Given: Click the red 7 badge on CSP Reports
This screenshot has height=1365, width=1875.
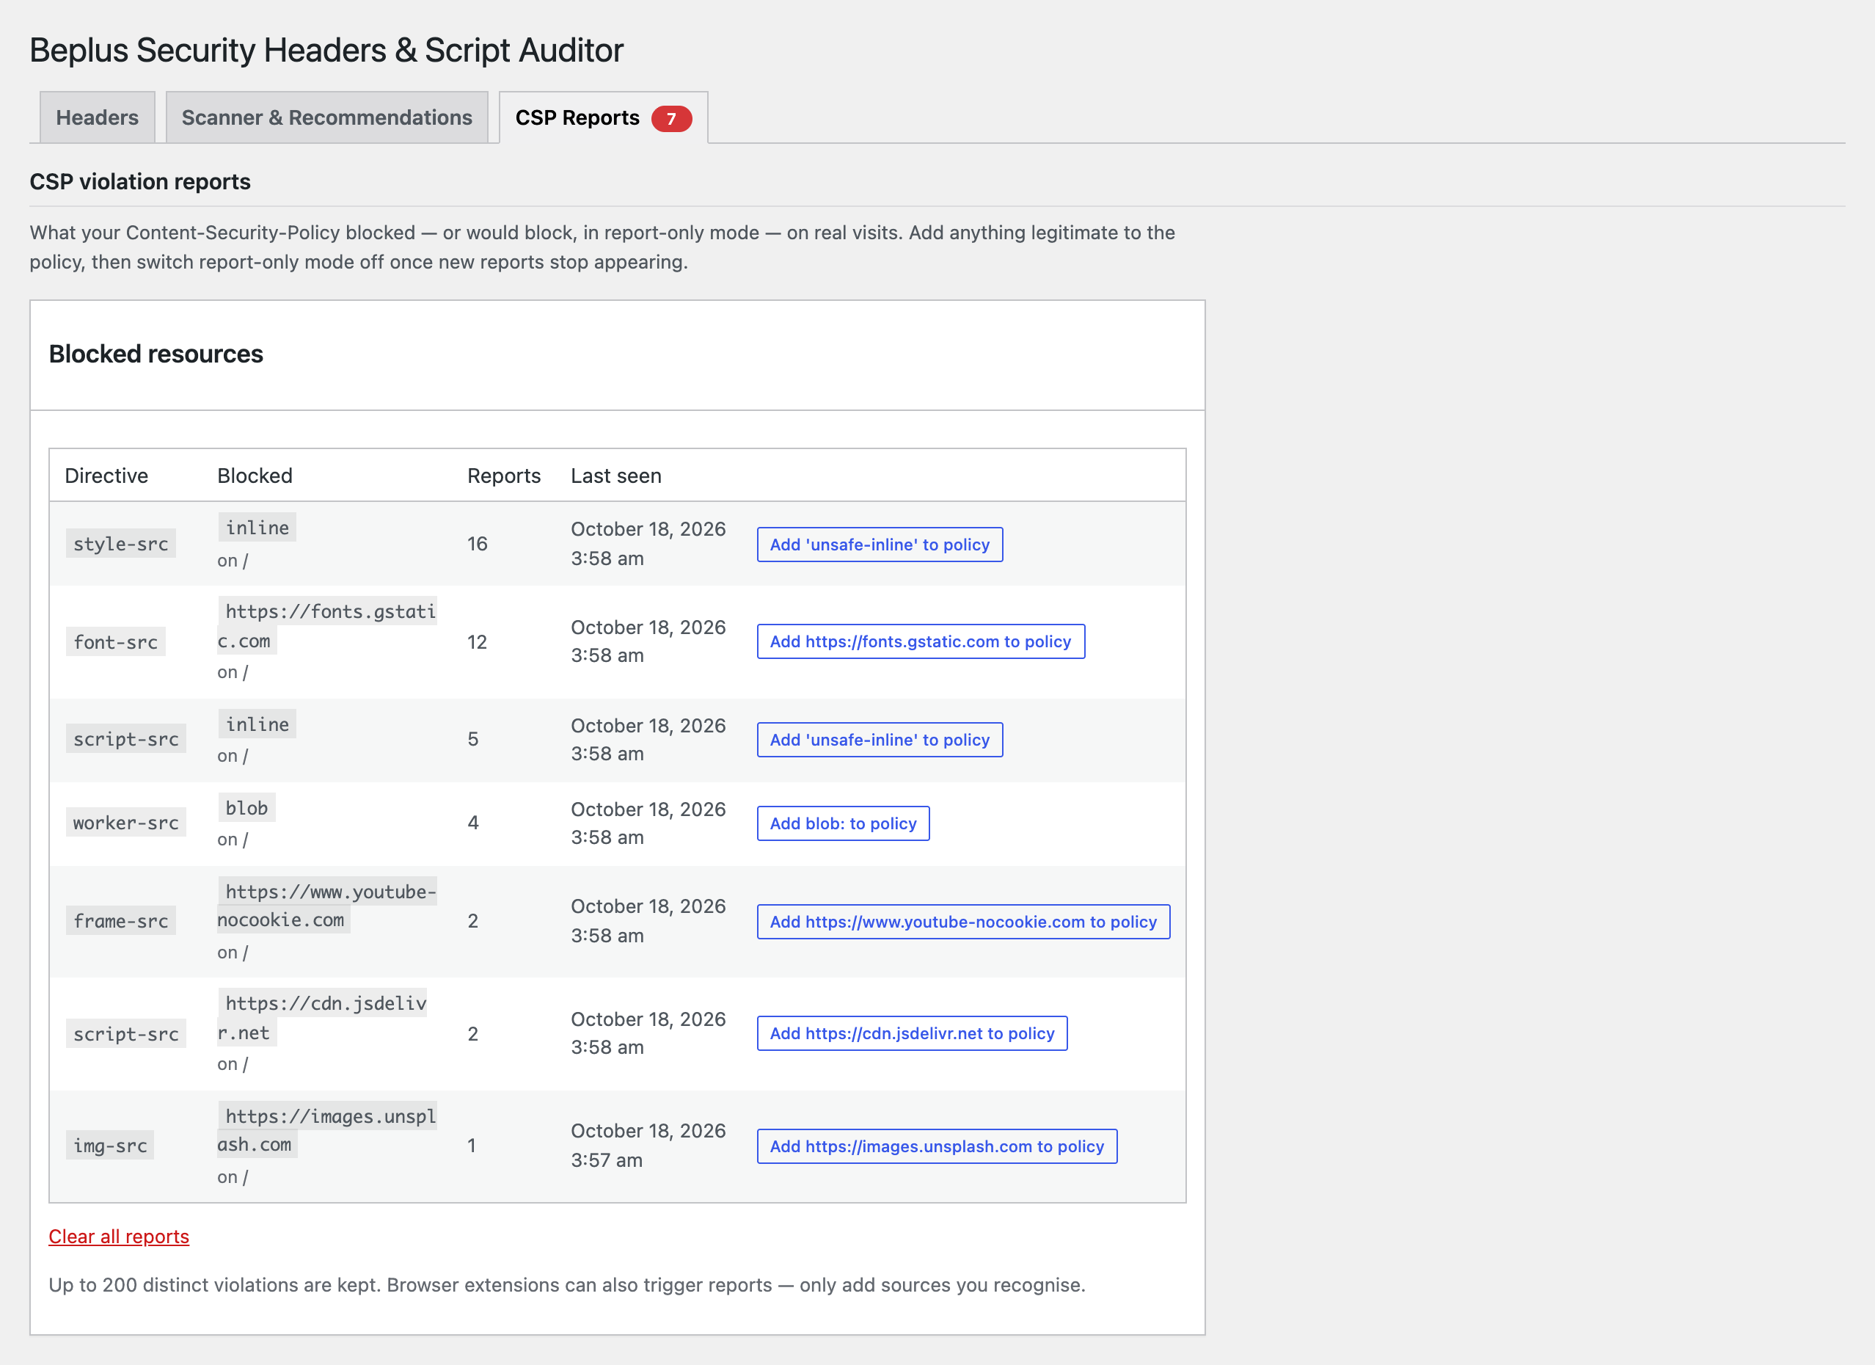Looking at the screenshot, I should 671,118.
